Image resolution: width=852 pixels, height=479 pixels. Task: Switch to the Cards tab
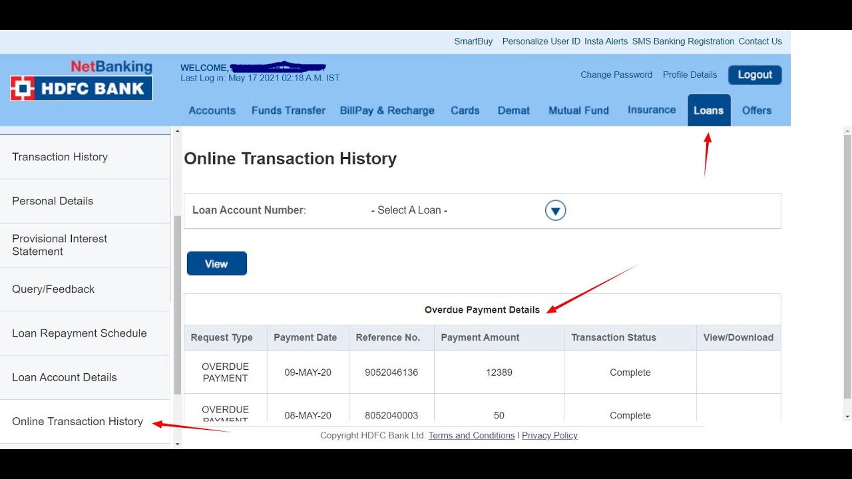tap(465, 110)
